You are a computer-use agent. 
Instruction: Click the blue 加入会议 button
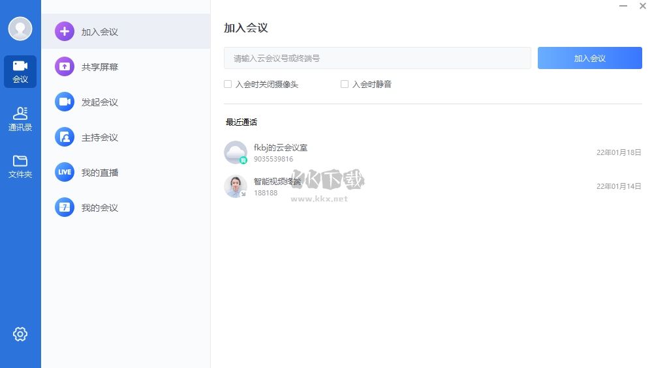(x=589, y=58)
